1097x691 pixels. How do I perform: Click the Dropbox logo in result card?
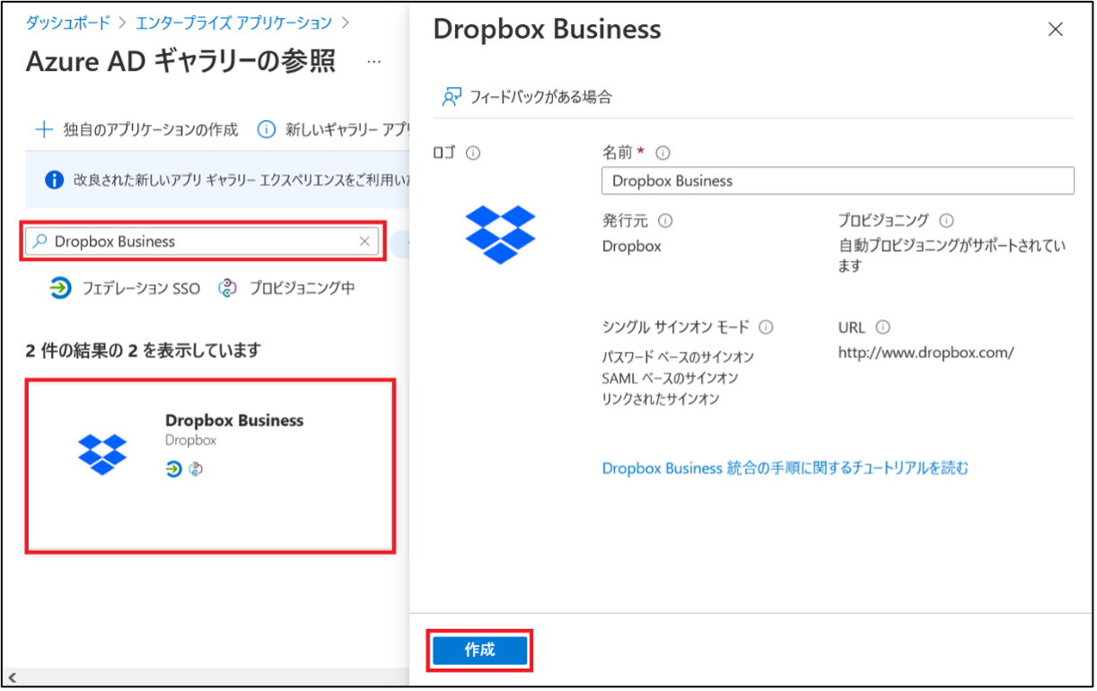[102, 453]
